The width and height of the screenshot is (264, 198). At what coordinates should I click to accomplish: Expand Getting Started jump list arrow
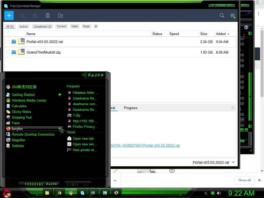(60, 95)
